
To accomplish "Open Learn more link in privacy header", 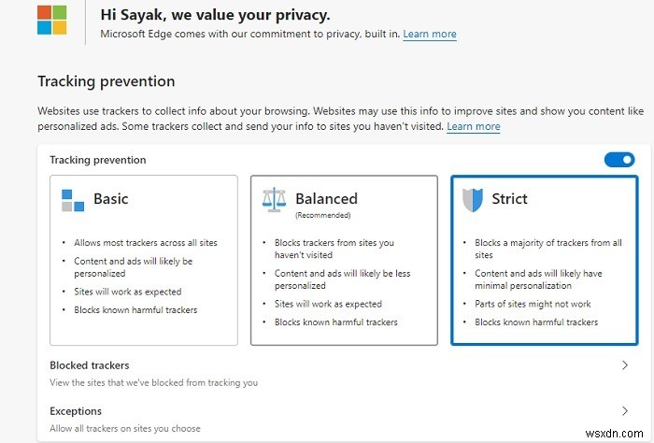I will [430, 34].
